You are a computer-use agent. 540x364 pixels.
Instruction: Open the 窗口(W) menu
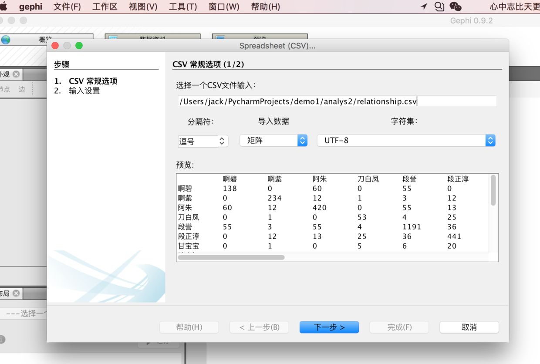[224, 7]
